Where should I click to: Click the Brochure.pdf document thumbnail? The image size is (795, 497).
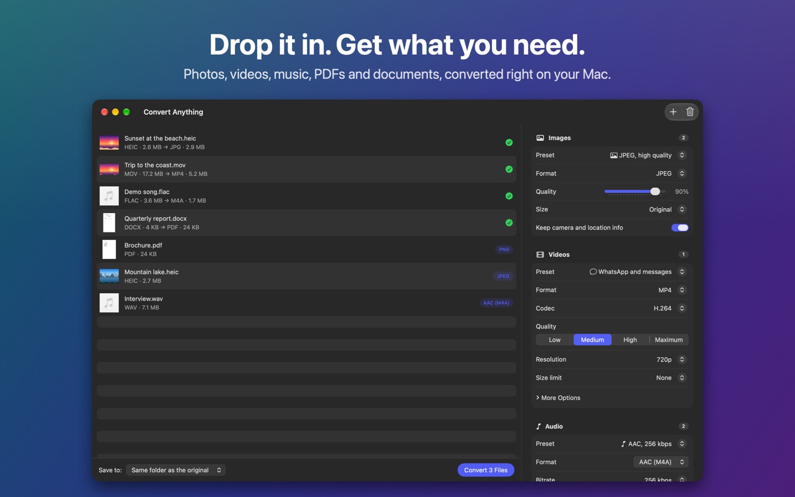109,250
